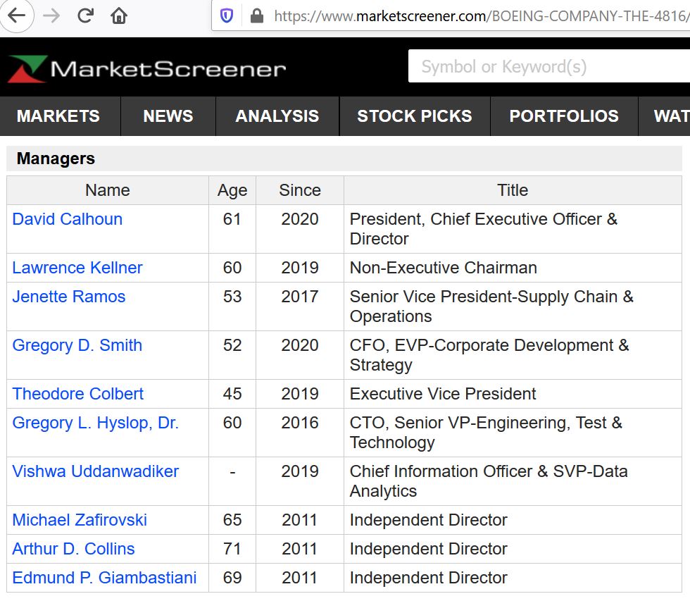Screen dimensions: 690x601
Task: Open the ANALYSIS menu
Action: (x=277, y=116)
